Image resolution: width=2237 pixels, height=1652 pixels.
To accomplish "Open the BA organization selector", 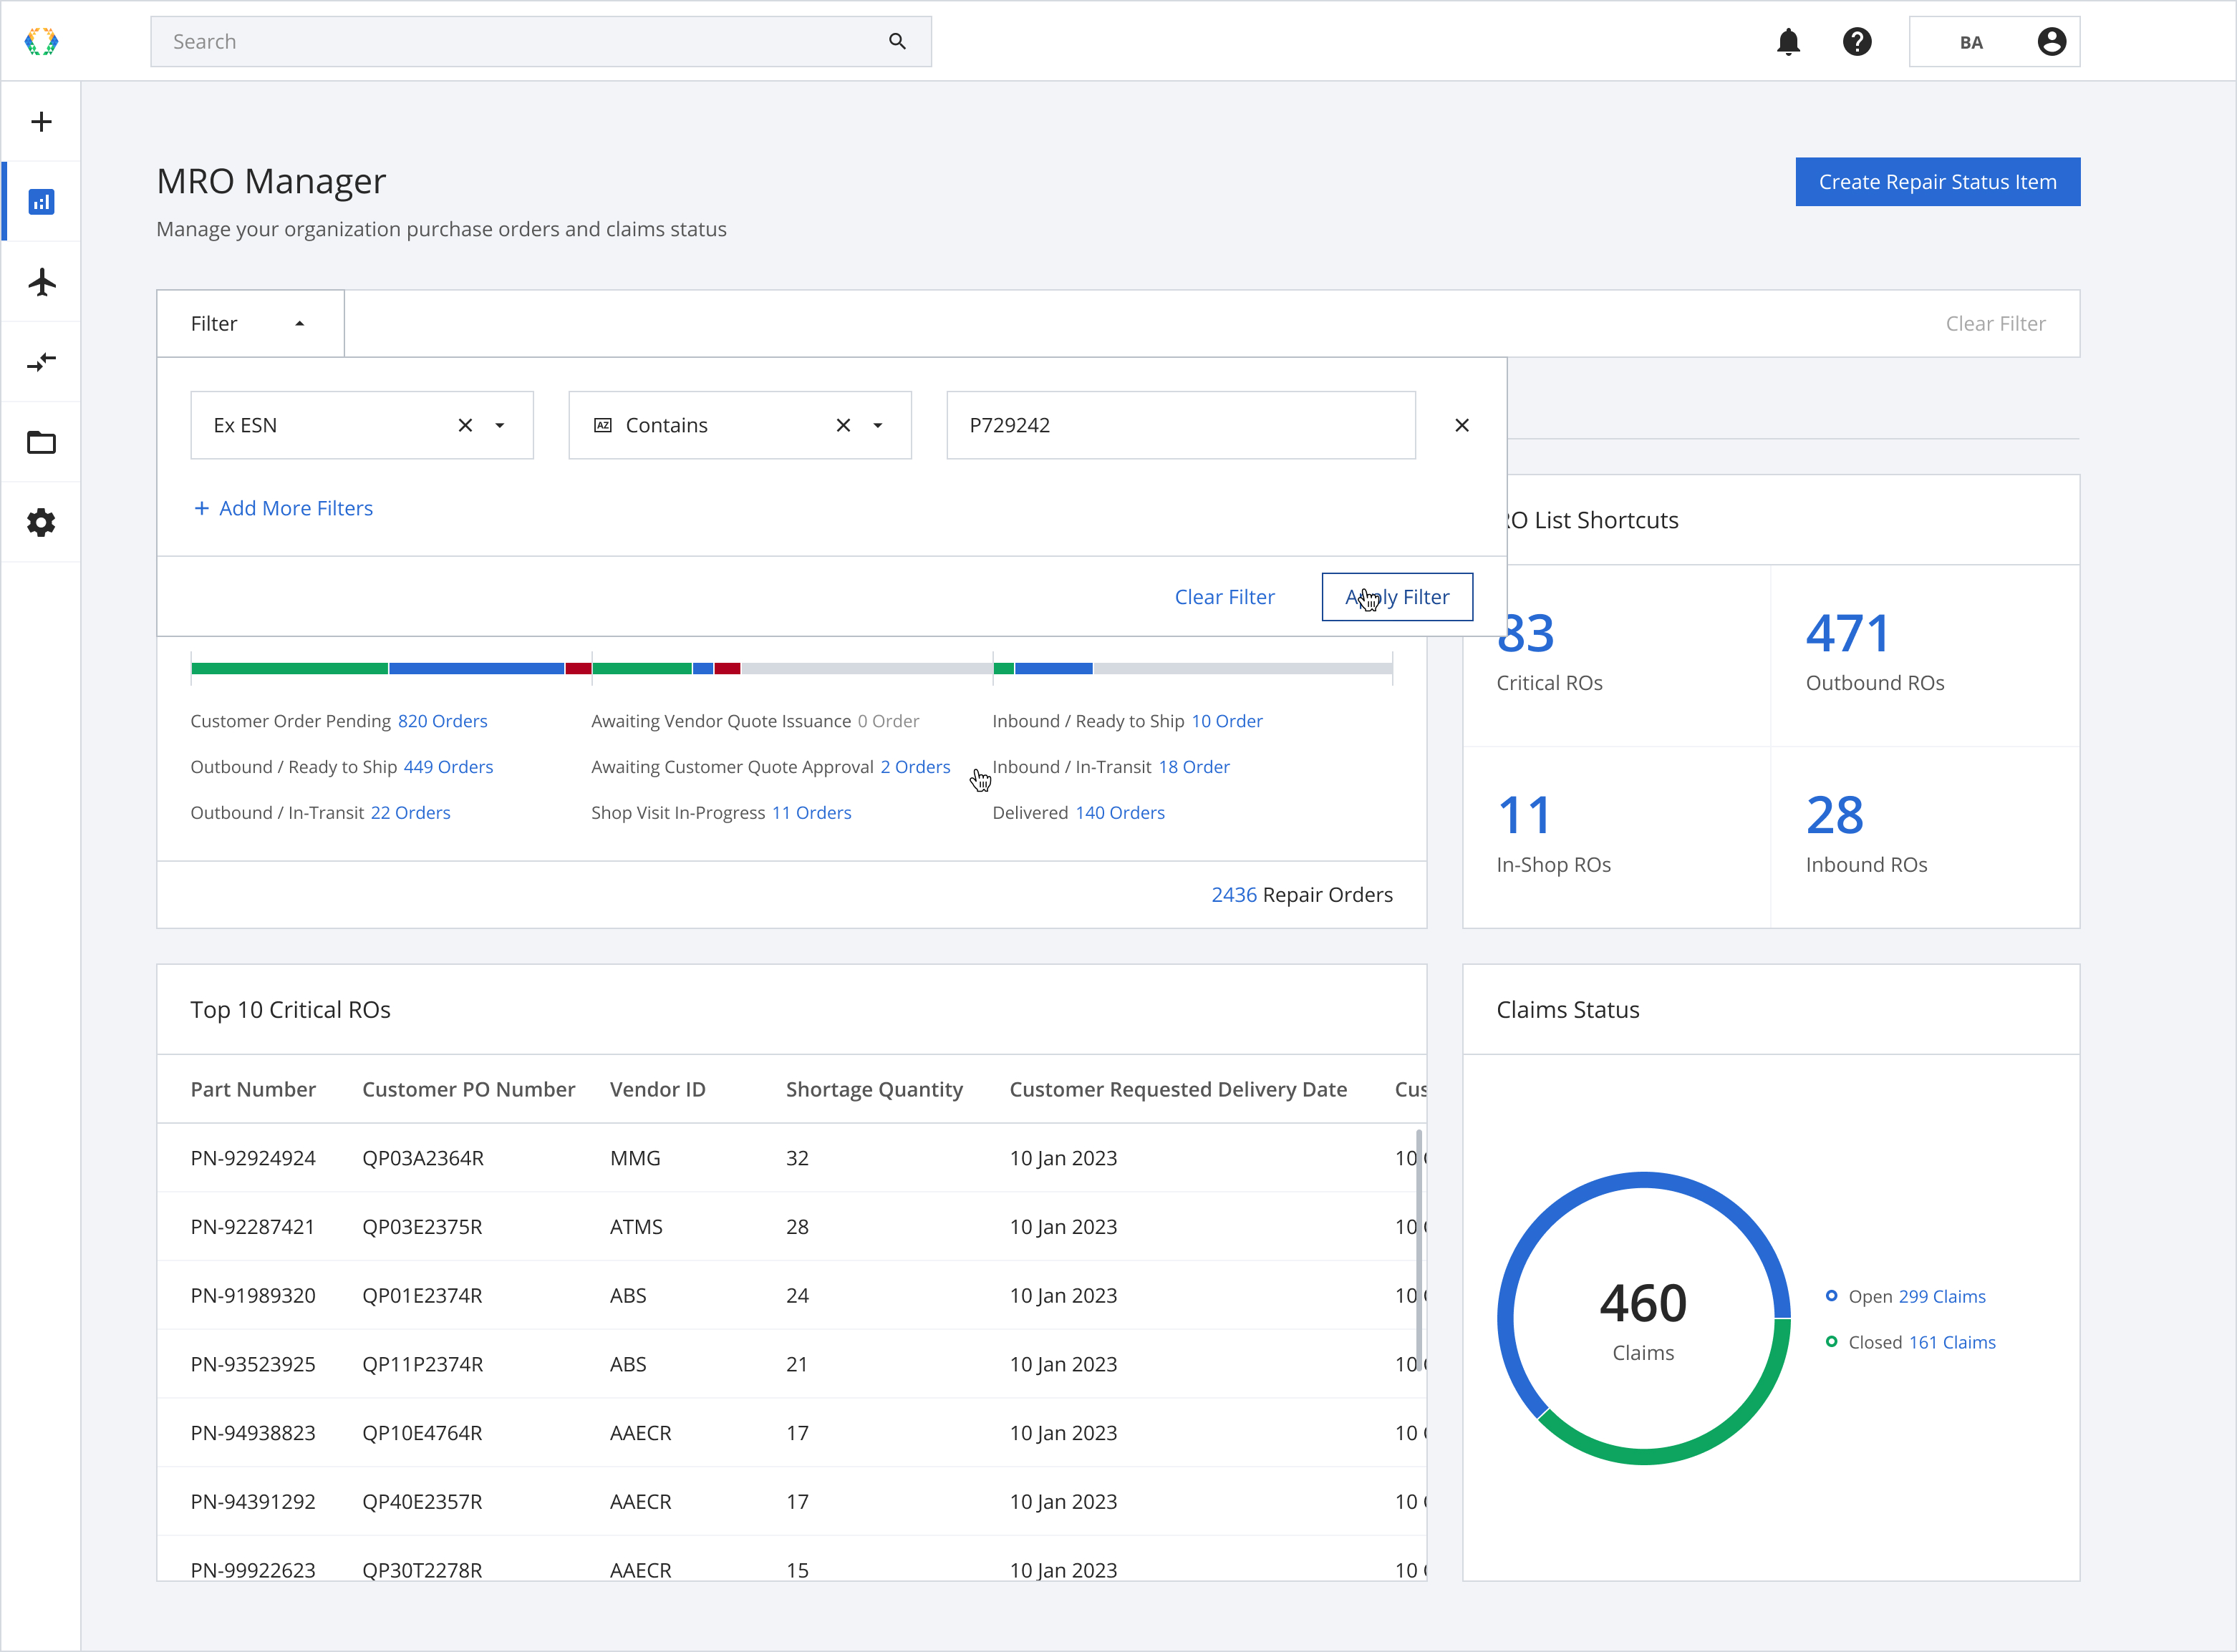I will (1994, 41).
